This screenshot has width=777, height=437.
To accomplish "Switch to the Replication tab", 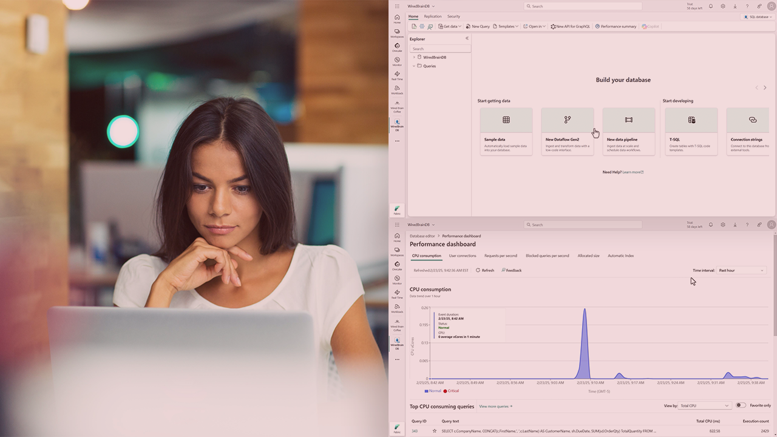I will tap(433, 16).
